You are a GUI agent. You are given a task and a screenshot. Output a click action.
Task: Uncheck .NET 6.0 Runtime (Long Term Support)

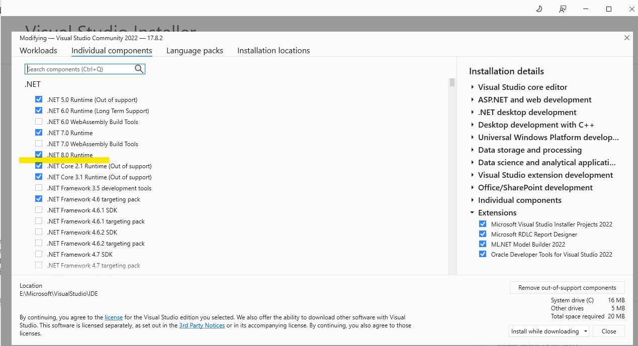[39, 110]
